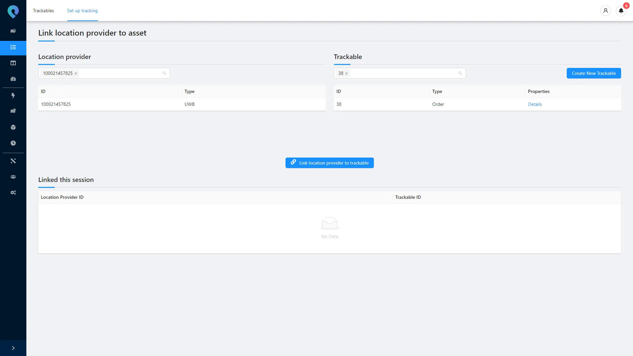Open the user profile icon
The width and height of the screenshot is (633, 356).
(x=605, y=11)
